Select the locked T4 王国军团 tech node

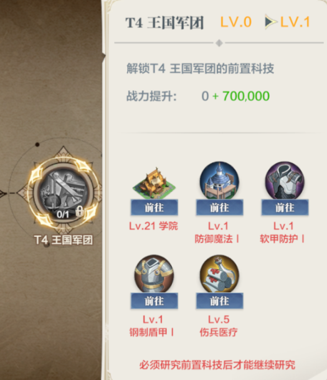[64, 192]
